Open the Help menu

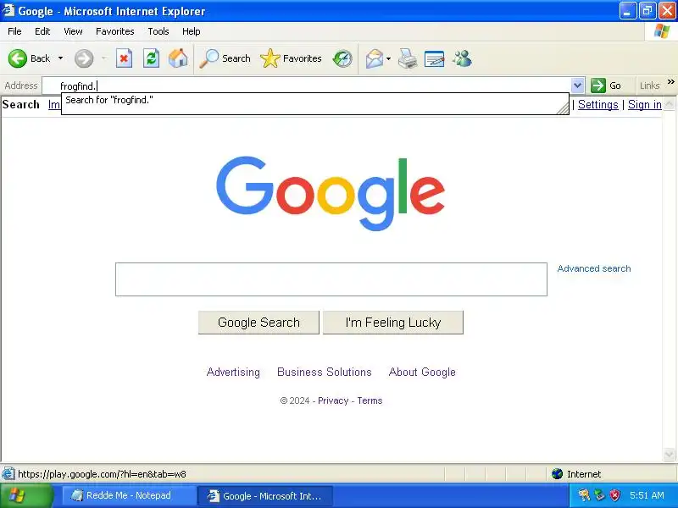coord(192,31)
